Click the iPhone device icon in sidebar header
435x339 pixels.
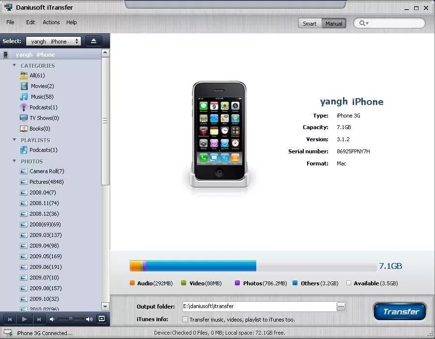(5, 55)
